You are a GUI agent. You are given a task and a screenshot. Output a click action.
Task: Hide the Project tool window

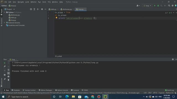[x=45, y=9]
